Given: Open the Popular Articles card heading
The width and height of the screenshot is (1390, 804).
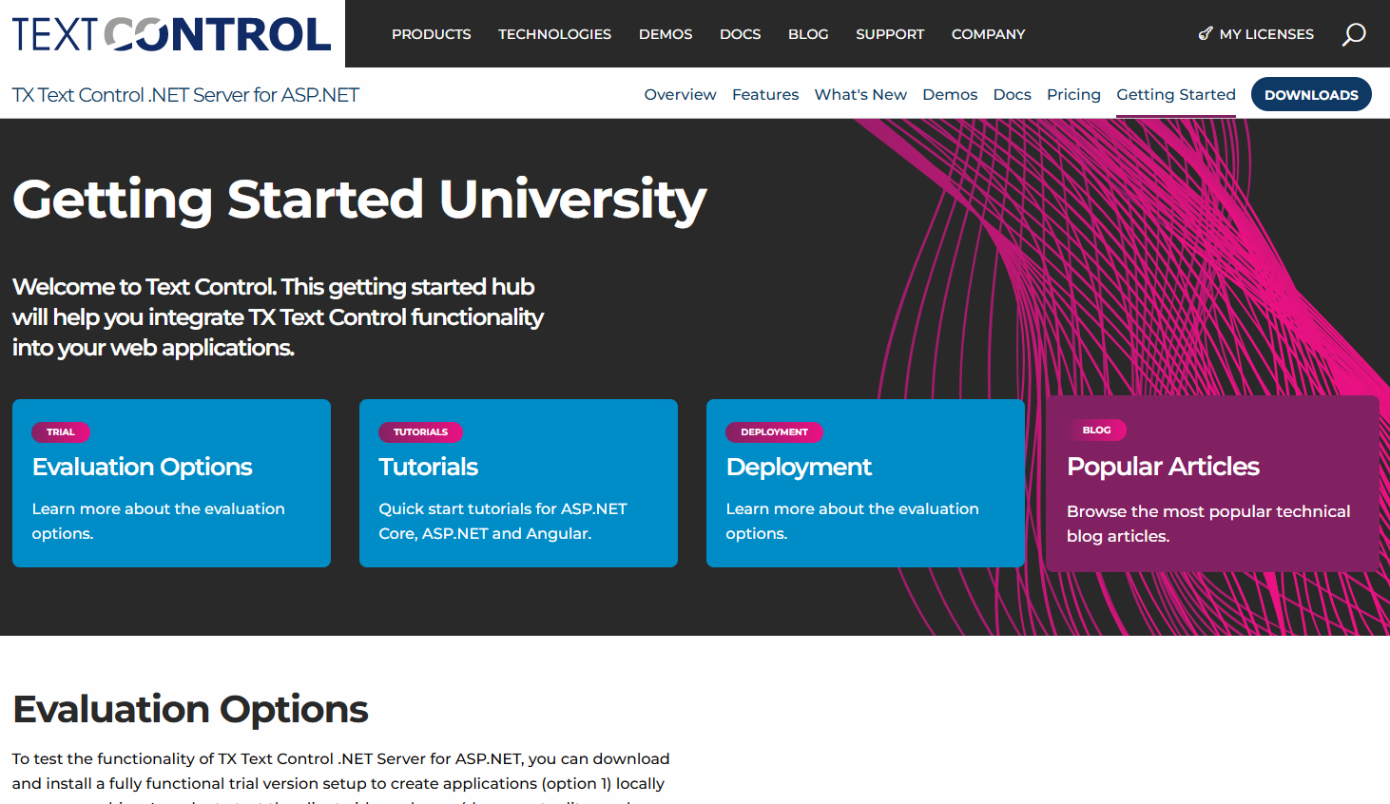Looking at the screenshot, I should click(x=1163, y=466).
